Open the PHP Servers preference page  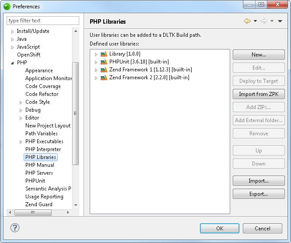[x=39, y=173]
